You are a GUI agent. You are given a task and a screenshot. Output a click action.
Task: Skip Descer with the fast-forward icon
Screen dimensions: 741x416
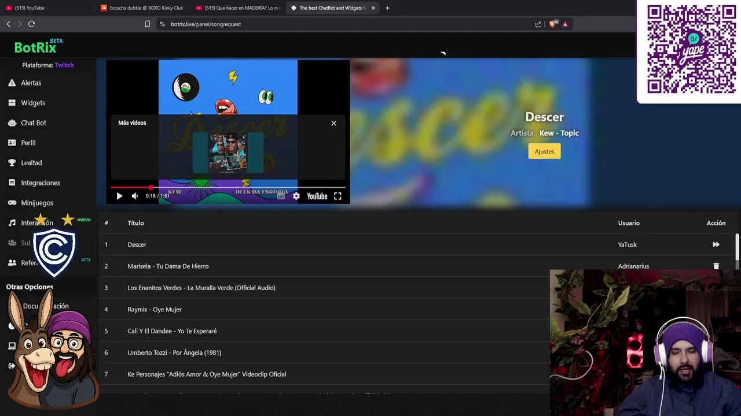click(716, 244)
